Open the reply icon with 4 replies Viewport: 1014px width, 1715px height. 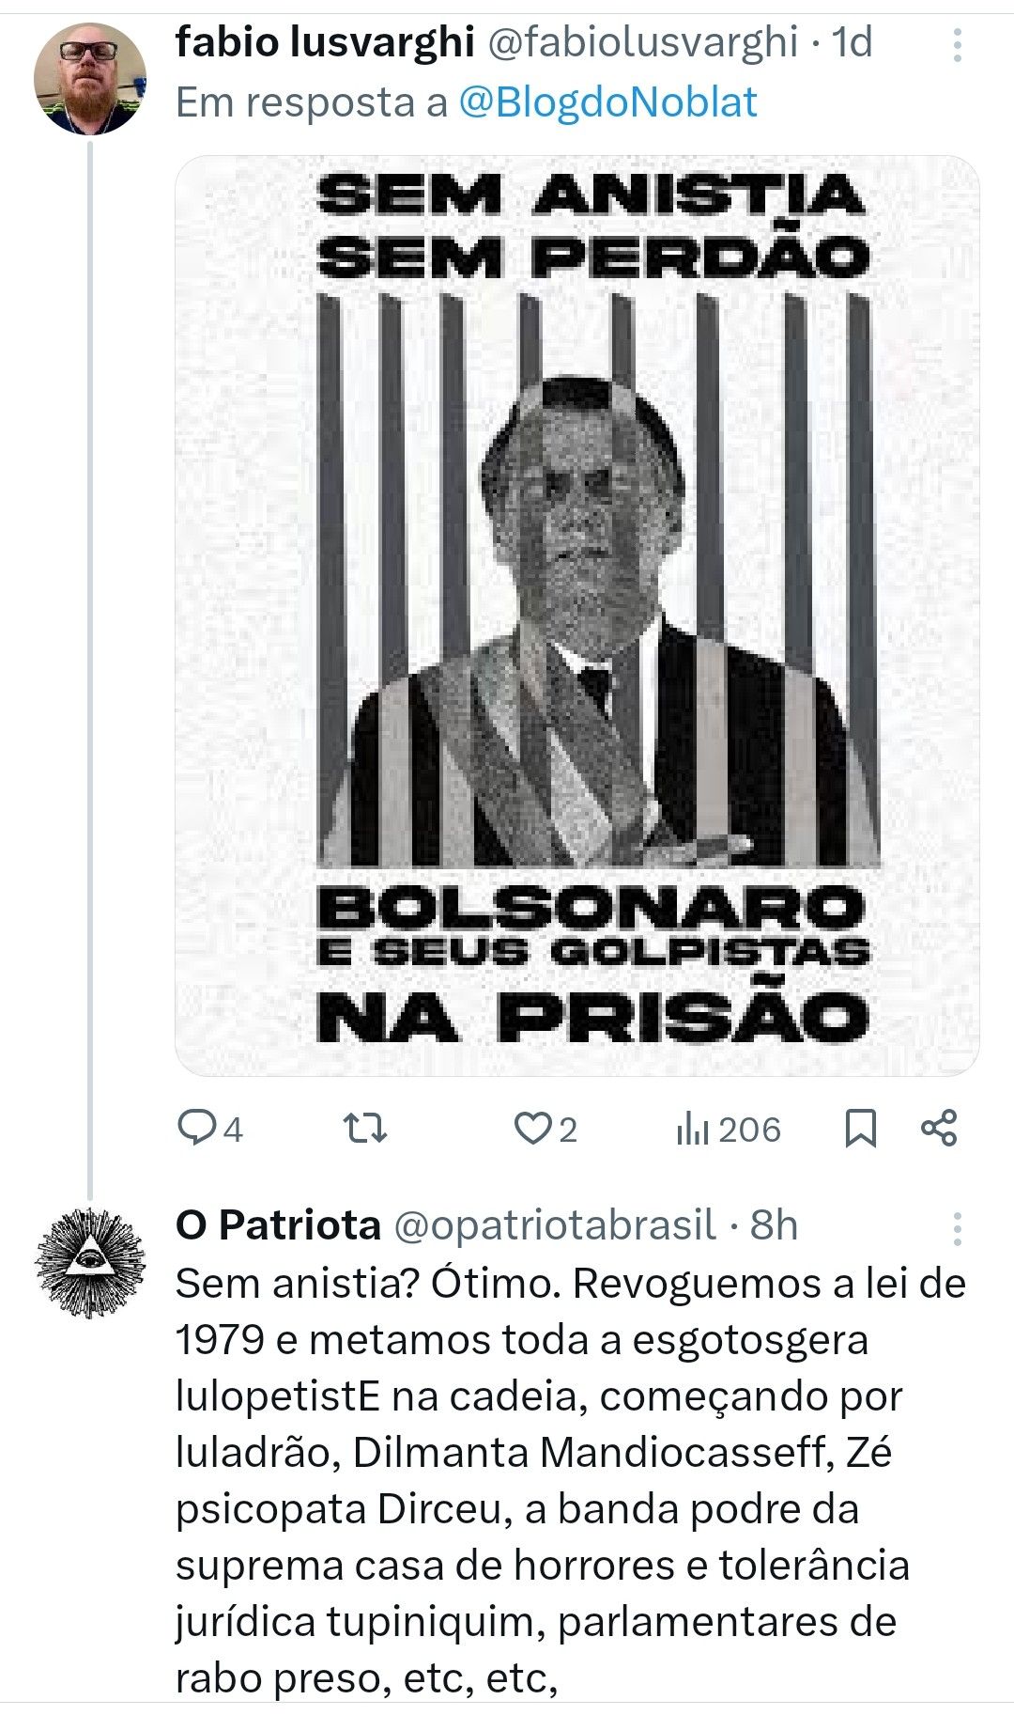(198, 1129)
